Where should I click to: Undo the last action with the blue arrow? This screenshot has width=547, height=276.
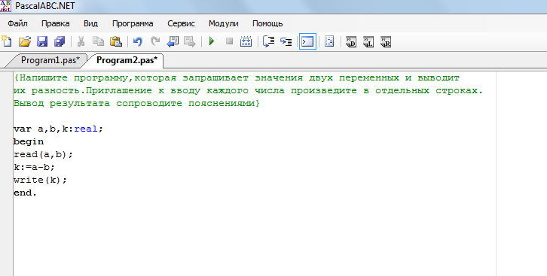137,41
